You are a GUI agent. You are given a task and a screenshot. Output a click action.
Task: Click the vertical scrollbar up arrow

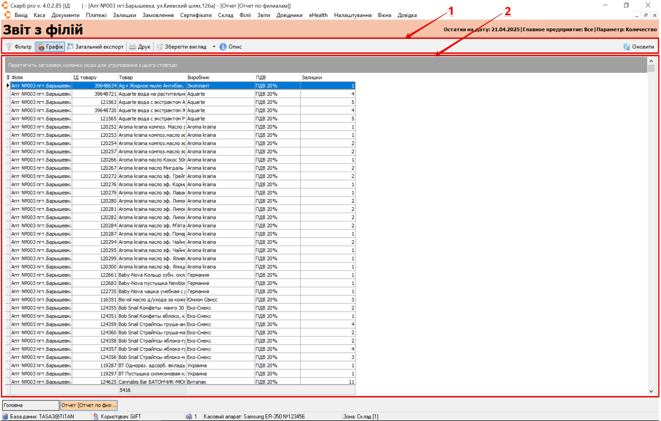pyautogui.click(x=651, y=61)
